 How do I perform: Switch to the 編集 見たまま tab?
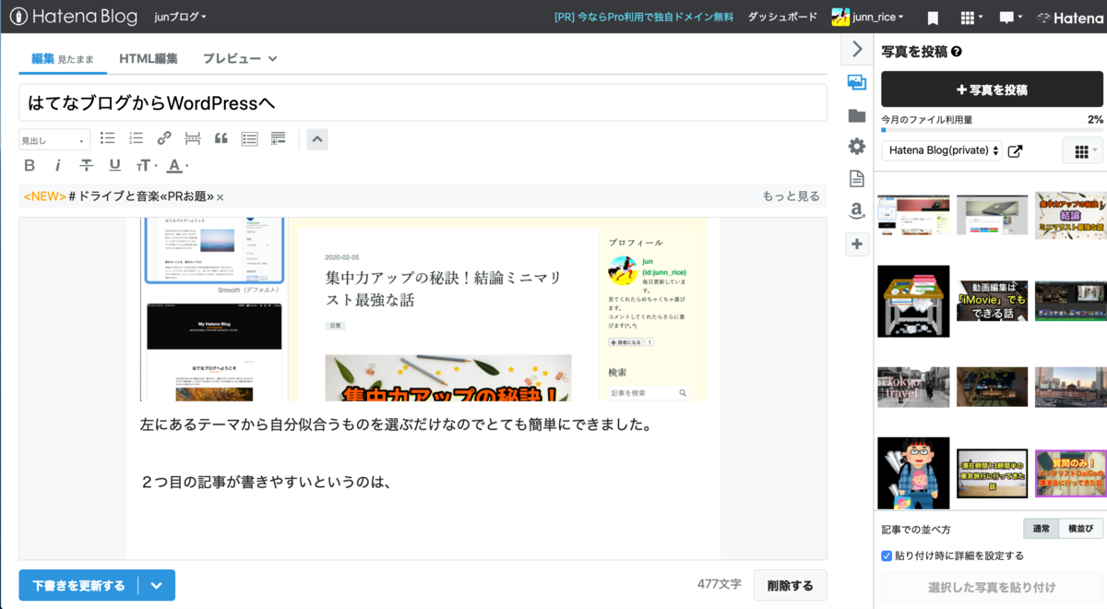pos(62,58)
